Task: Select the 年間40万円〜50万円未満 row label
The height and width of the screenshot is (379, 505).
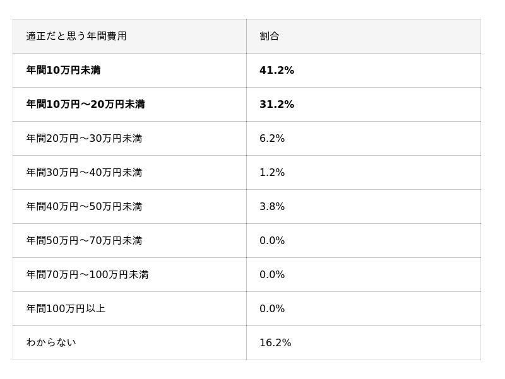Action: click(84, 207)
